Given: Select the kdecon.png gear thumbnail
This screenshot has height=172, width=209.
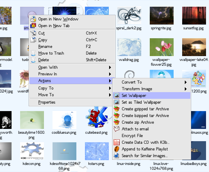Looking at the screenshot, I should tap(32, 151).
